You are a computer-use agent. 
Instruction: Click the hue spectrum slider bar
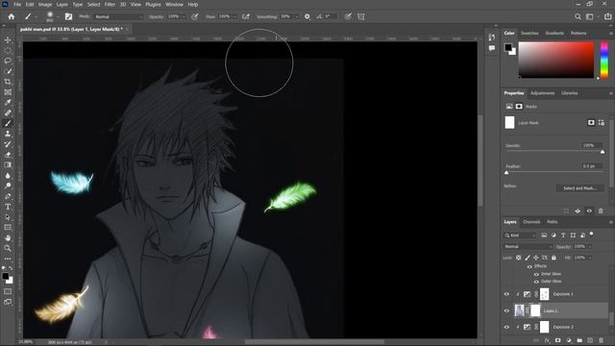click(x=604, y=60)
